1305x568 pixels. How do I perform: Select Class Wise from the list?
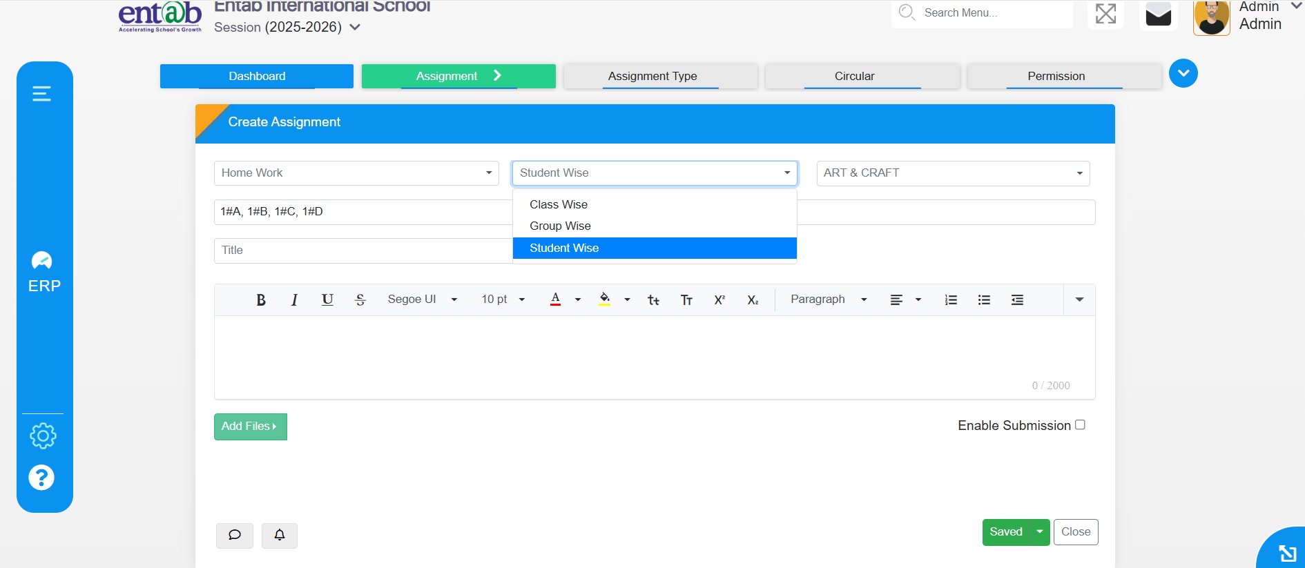(x=559, y=204)
